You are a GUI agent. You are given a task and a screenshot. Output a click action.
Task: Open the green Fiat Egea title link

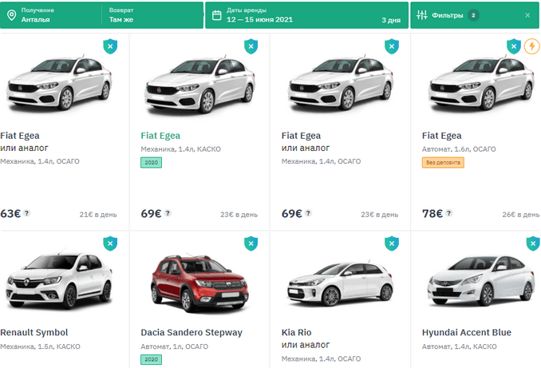[x=160, y=136]
